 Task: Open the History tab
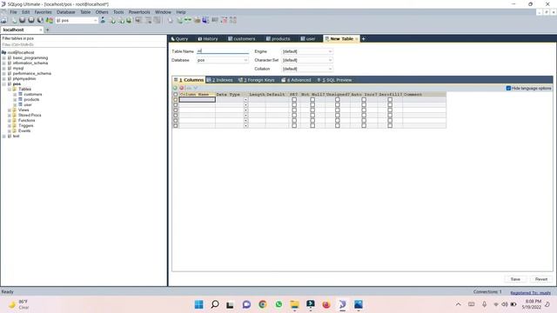pyautogui.click(x=208, y=38)
